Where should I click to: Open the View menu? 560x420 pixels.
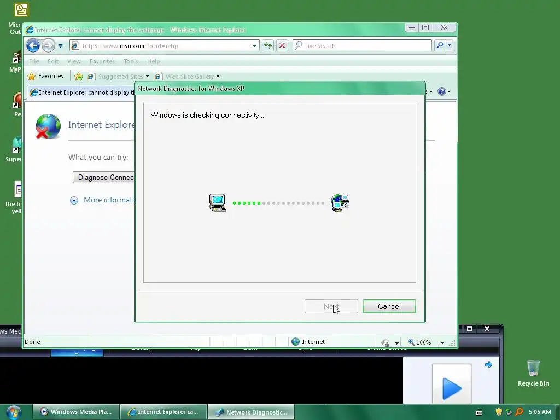[x=74, y=61]
